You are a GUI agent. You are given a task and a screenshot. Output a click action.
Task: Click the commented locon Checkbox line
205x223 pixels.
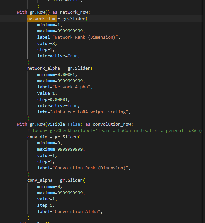115,131
